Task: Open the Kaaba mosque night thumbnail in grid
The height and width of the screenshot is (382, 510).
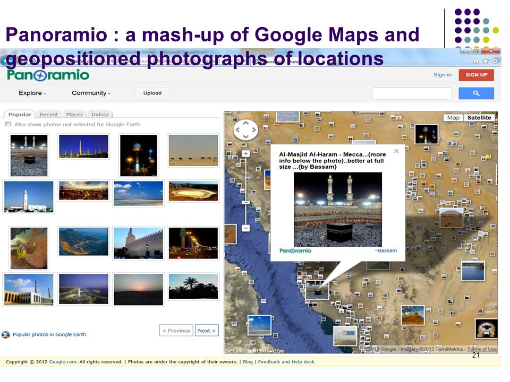Action: [29, 155]
